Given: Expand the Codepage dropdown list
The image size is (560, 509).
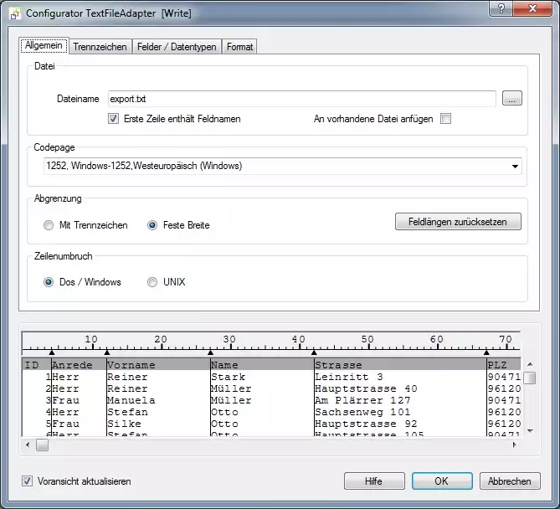Looking at the screenshot, I should click(516, 166).
